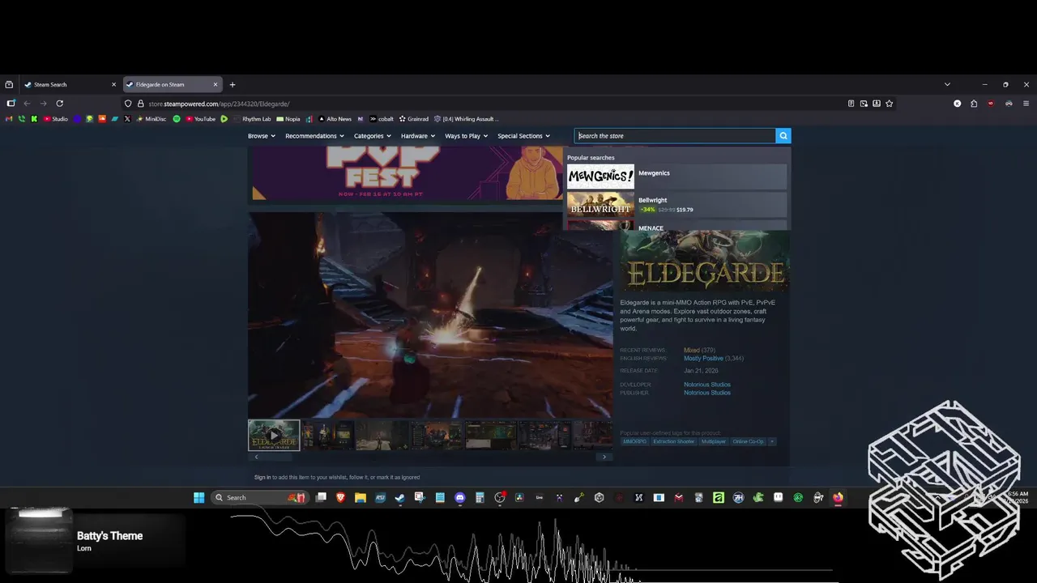The width and height of the screenshot is (1037, 583).
Task: Open the MiniDisc bookmark
Action: click(151, 119)
